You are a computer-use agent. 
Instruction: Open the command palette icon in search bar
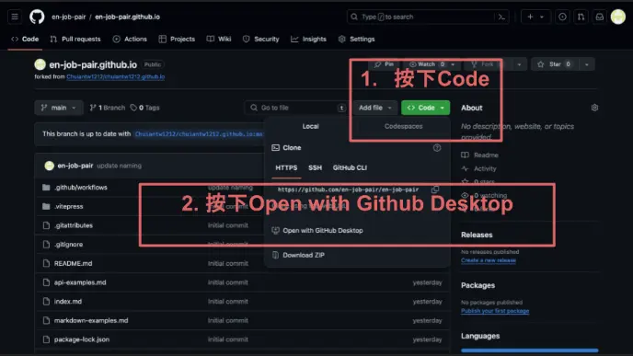pos(501,17)
